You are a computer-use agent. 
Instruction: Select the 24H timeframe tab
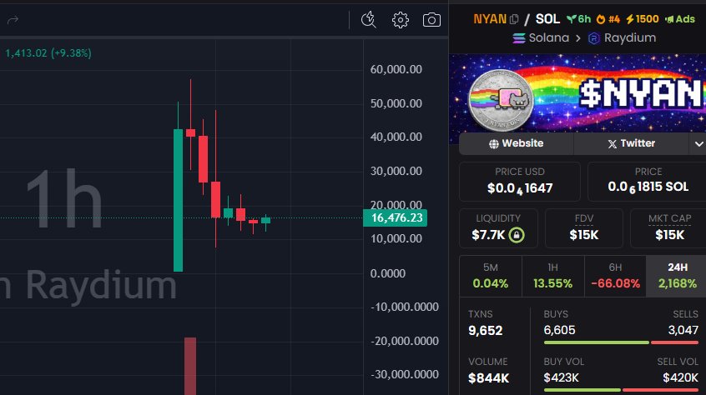(677, 276)
